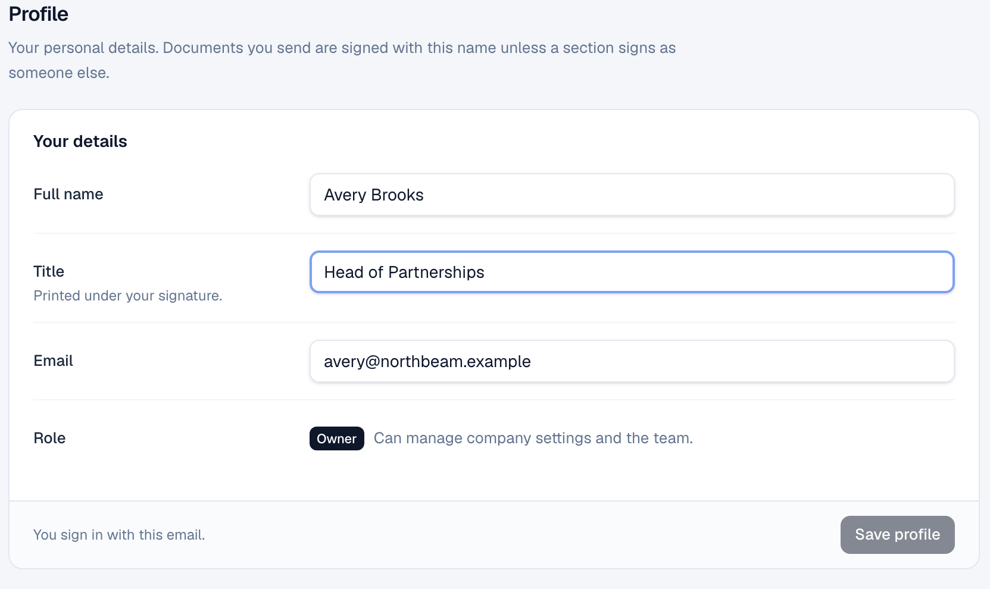Image resolution: width=990 pixels, height=589 pixels.
Task: Click the Save profile button
Action: coord(897,534)
